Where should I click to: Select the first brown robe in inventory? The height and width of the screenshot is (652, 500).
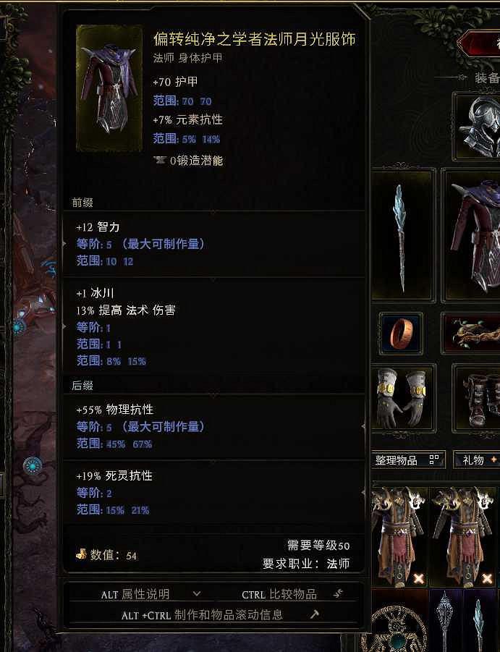coord(400,537)
